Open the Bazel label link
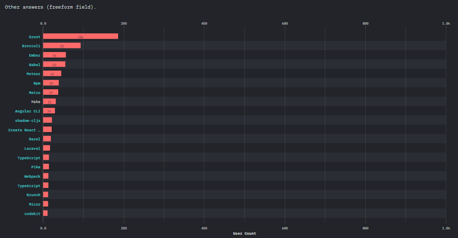This screenshot has height=238, width=458. 34,139
